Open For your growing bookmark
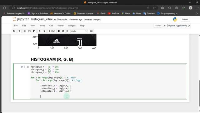This screenshot has width=200, height=113. (x=167, y=13)
